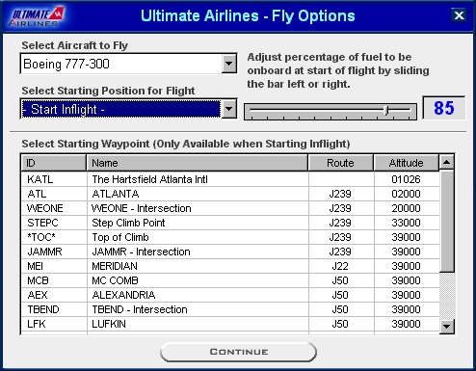
Task: Select the MERIDIAN waypoint row
Action: click(x=230, y=266)
